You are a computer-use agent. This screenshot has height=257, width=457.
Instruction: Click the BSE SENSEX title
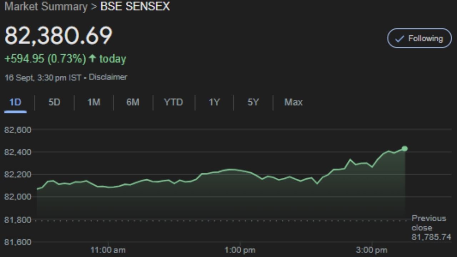coord(135,7)
